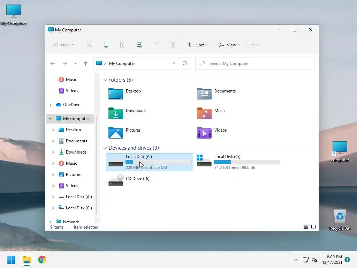Open the Downloads folder icon
This screenshot has width=357, height=268.
(x=116, y=113)
